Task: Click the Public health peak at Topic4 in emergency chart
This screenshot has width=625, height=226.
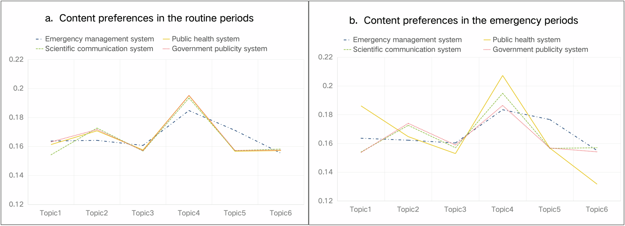Action: [502, 76]
